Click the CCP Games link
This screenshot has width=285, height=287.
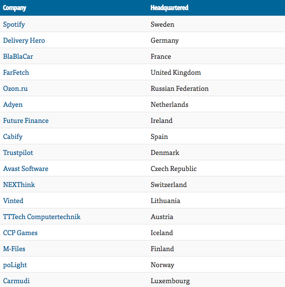[x=20, y=233]
